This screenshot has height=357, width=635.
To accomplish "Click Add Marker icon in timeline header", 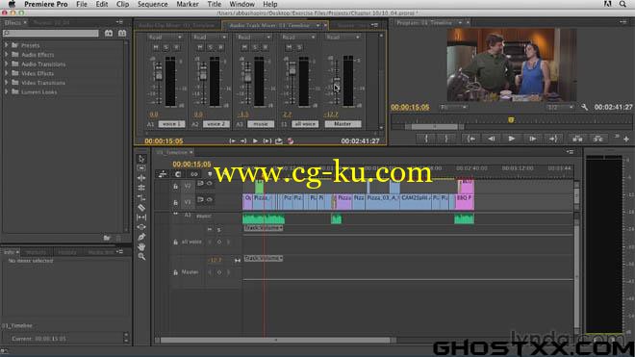I will click(210, 174).
